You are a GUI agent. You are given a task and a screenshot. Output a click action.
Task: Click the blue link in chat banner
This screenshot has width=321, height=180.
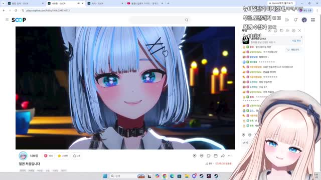[296, 41]
